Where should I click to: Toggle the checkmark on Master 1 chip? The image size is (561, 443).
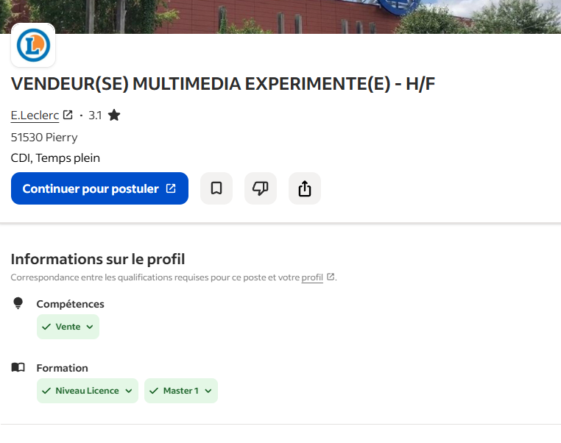coord(154,391)
